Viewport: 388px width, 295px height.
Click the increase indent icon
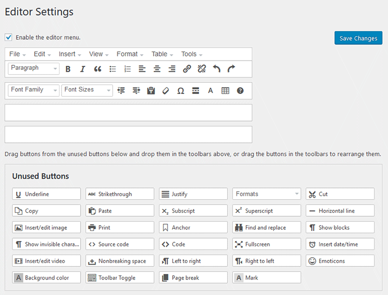pos(136,91)
